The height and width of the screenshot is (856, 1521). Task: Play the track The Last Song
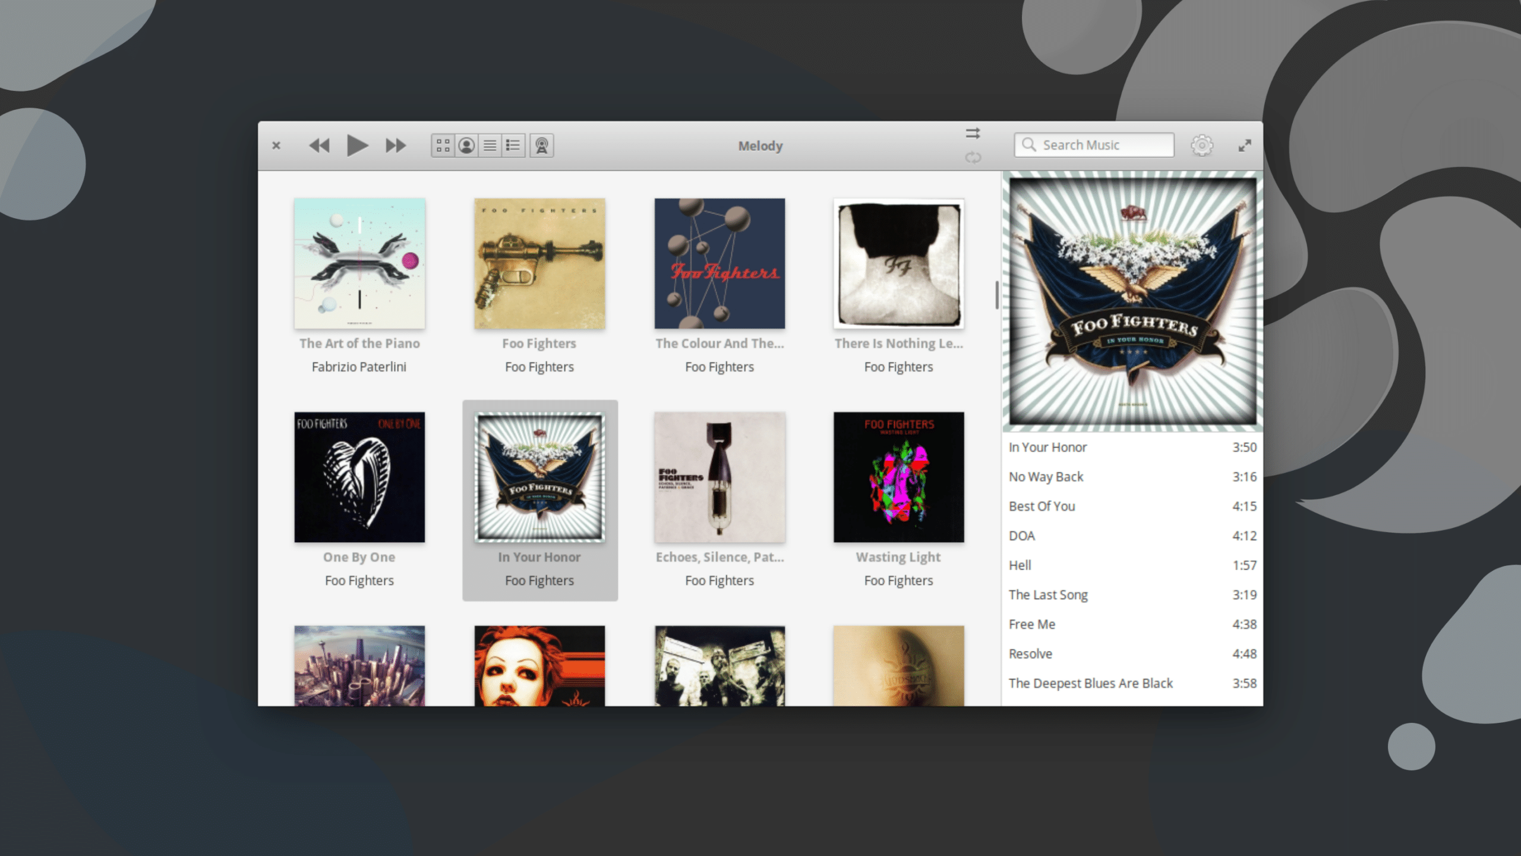[1132, 595]
